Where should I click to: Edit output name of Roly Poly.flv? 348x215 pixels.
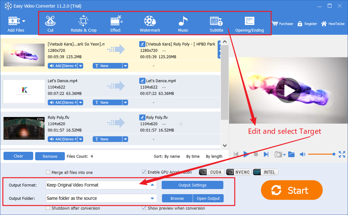tap(142, 117)
